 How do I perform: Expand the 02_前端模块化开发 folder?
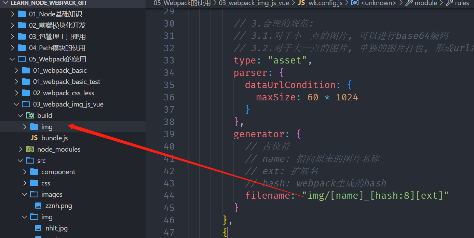[x=13, y=25]
